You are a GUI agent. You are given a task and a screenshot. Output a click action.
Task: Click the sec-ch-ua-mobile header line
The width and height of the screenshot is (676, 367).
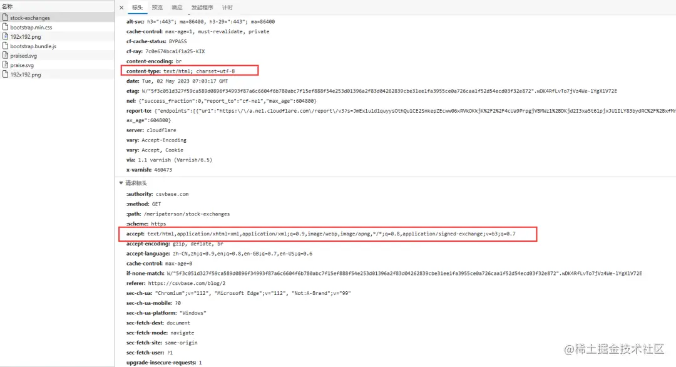click(153, 303)
